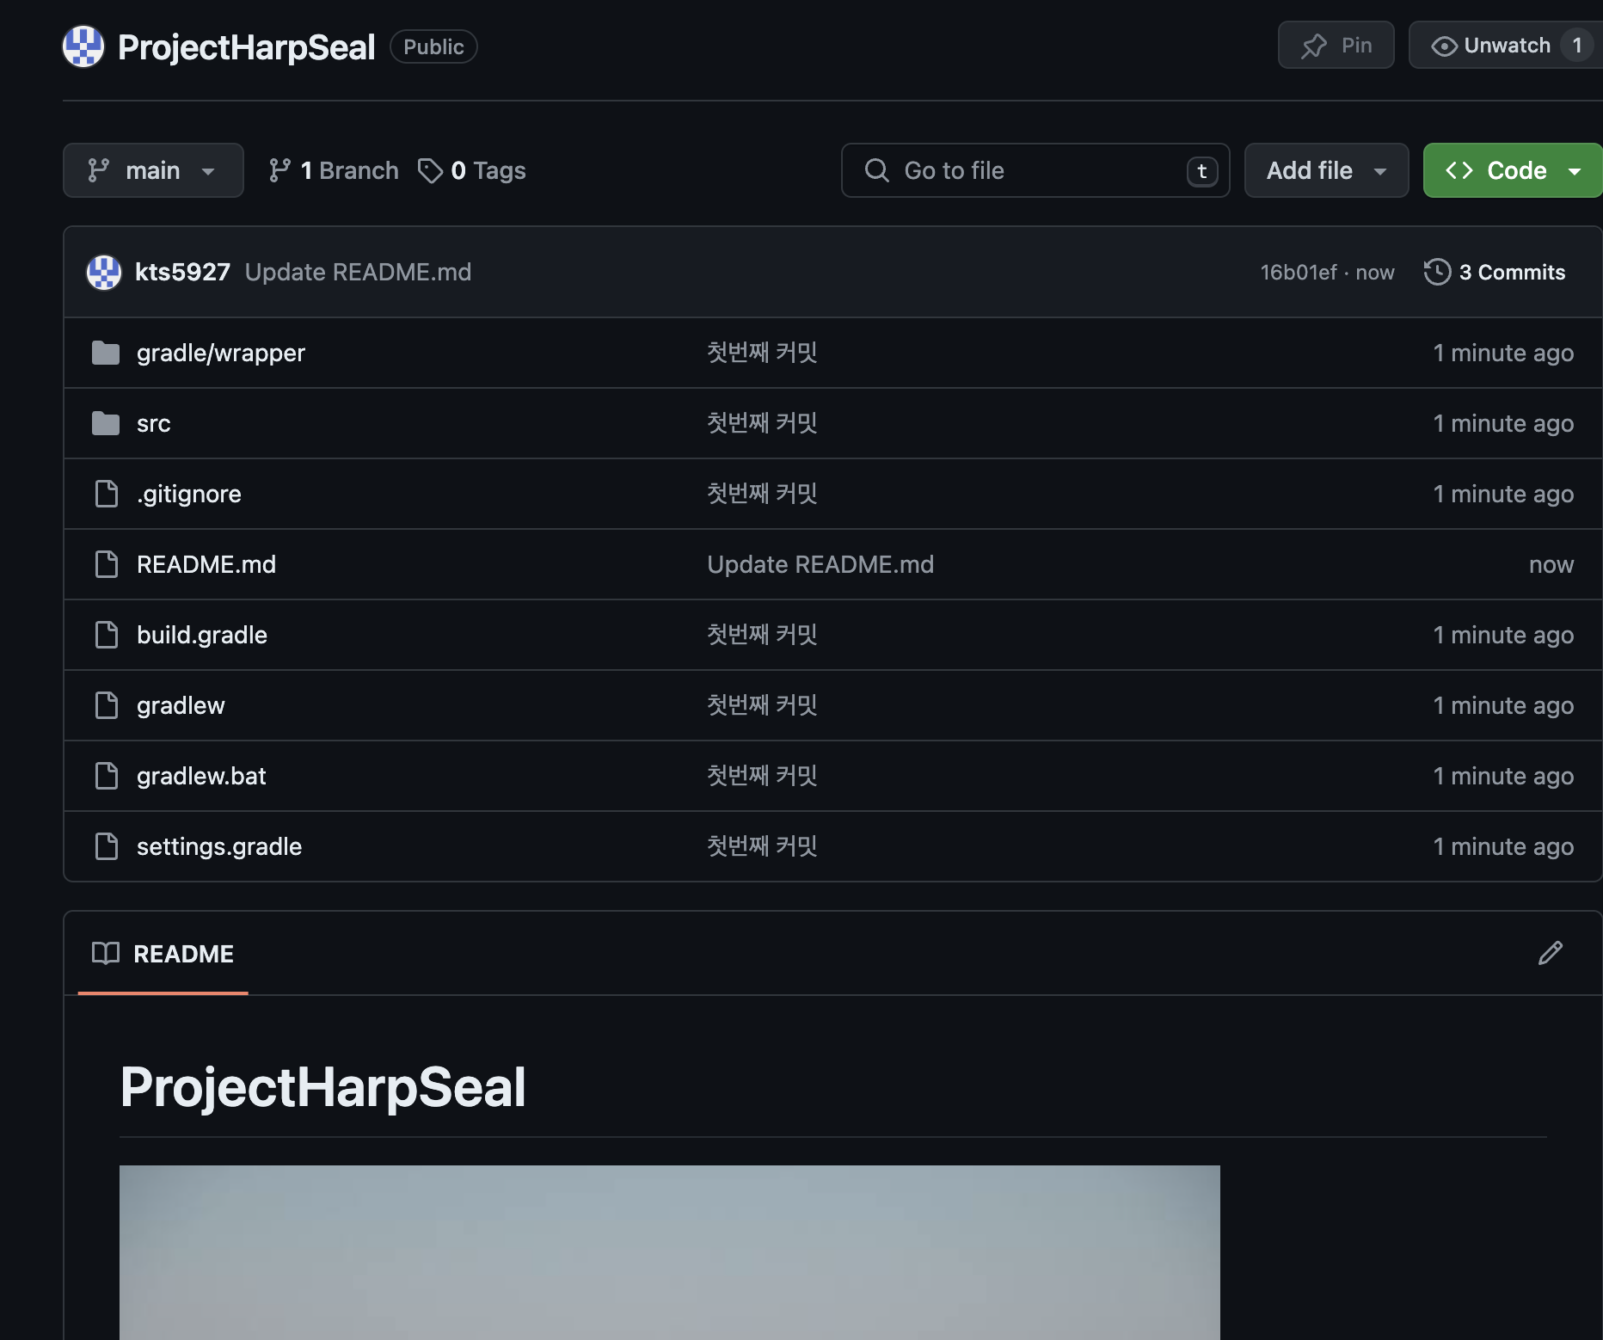Click the Public visibility badge

[x=433, y=46]
